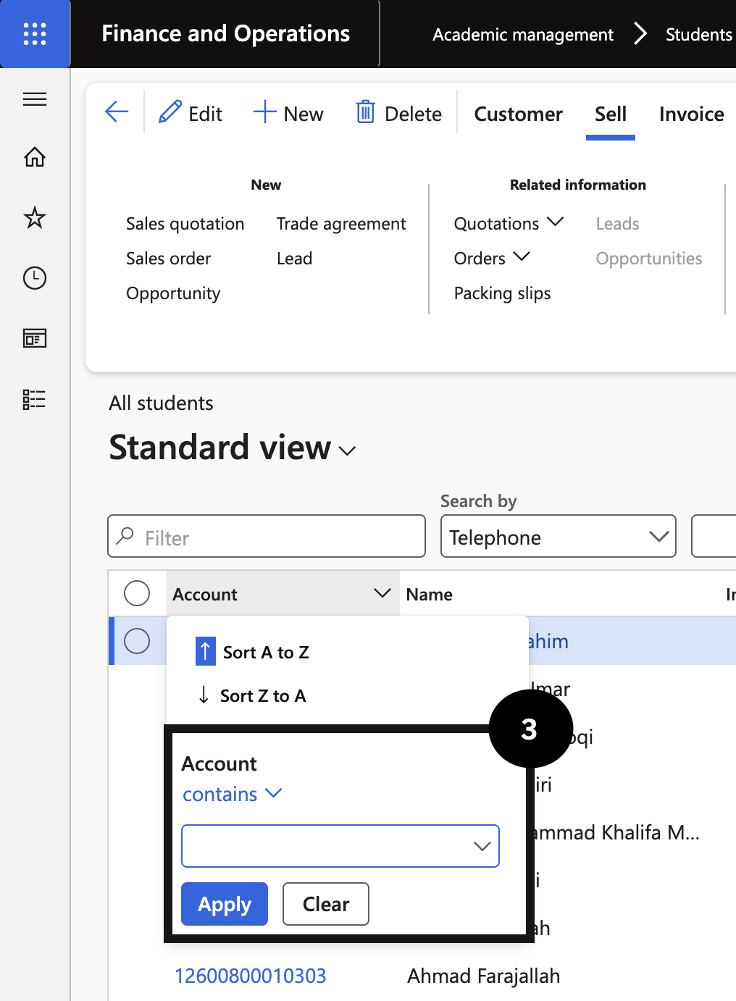
Task: Click the magnifier icon in Filter box
Action: [125, 535]
